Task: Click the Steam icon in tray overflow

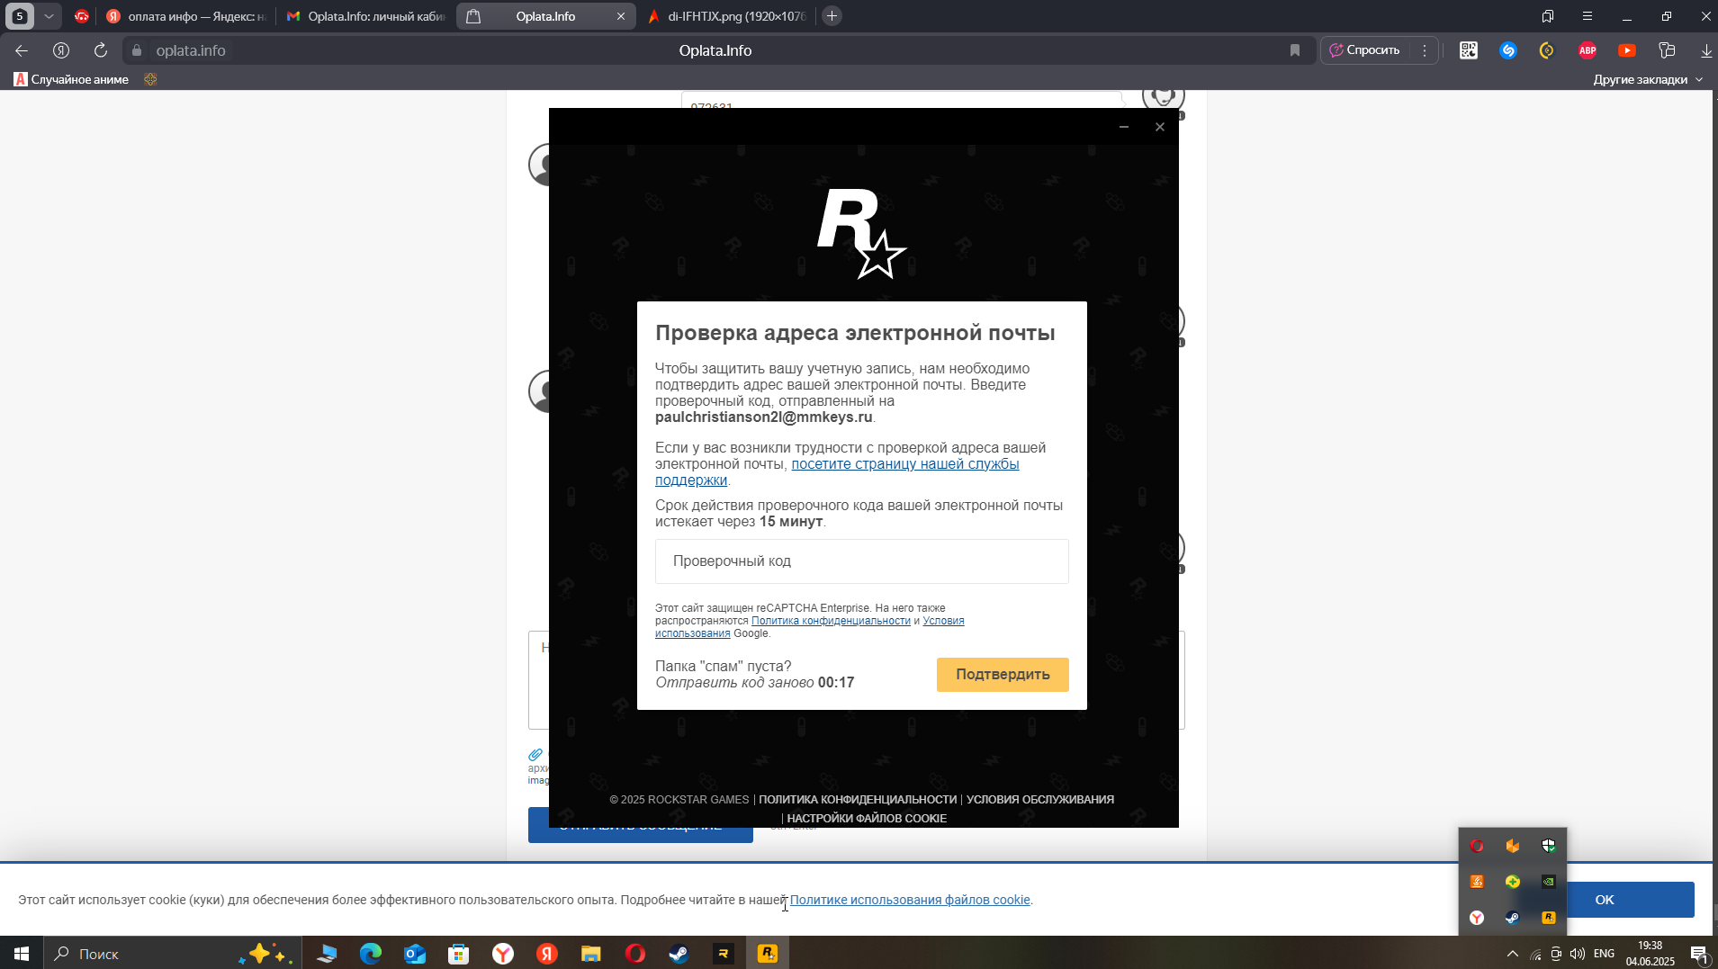Action: (x=1513, y=918)
